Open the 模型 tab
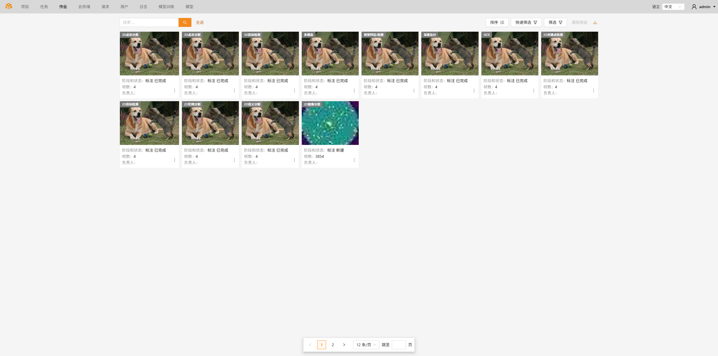Viewport: 718px width, 356px height. pos(189,7)
